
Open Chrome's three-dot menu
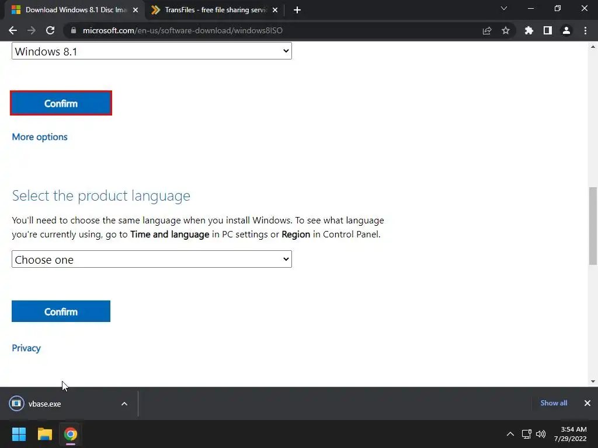[585, 30]
